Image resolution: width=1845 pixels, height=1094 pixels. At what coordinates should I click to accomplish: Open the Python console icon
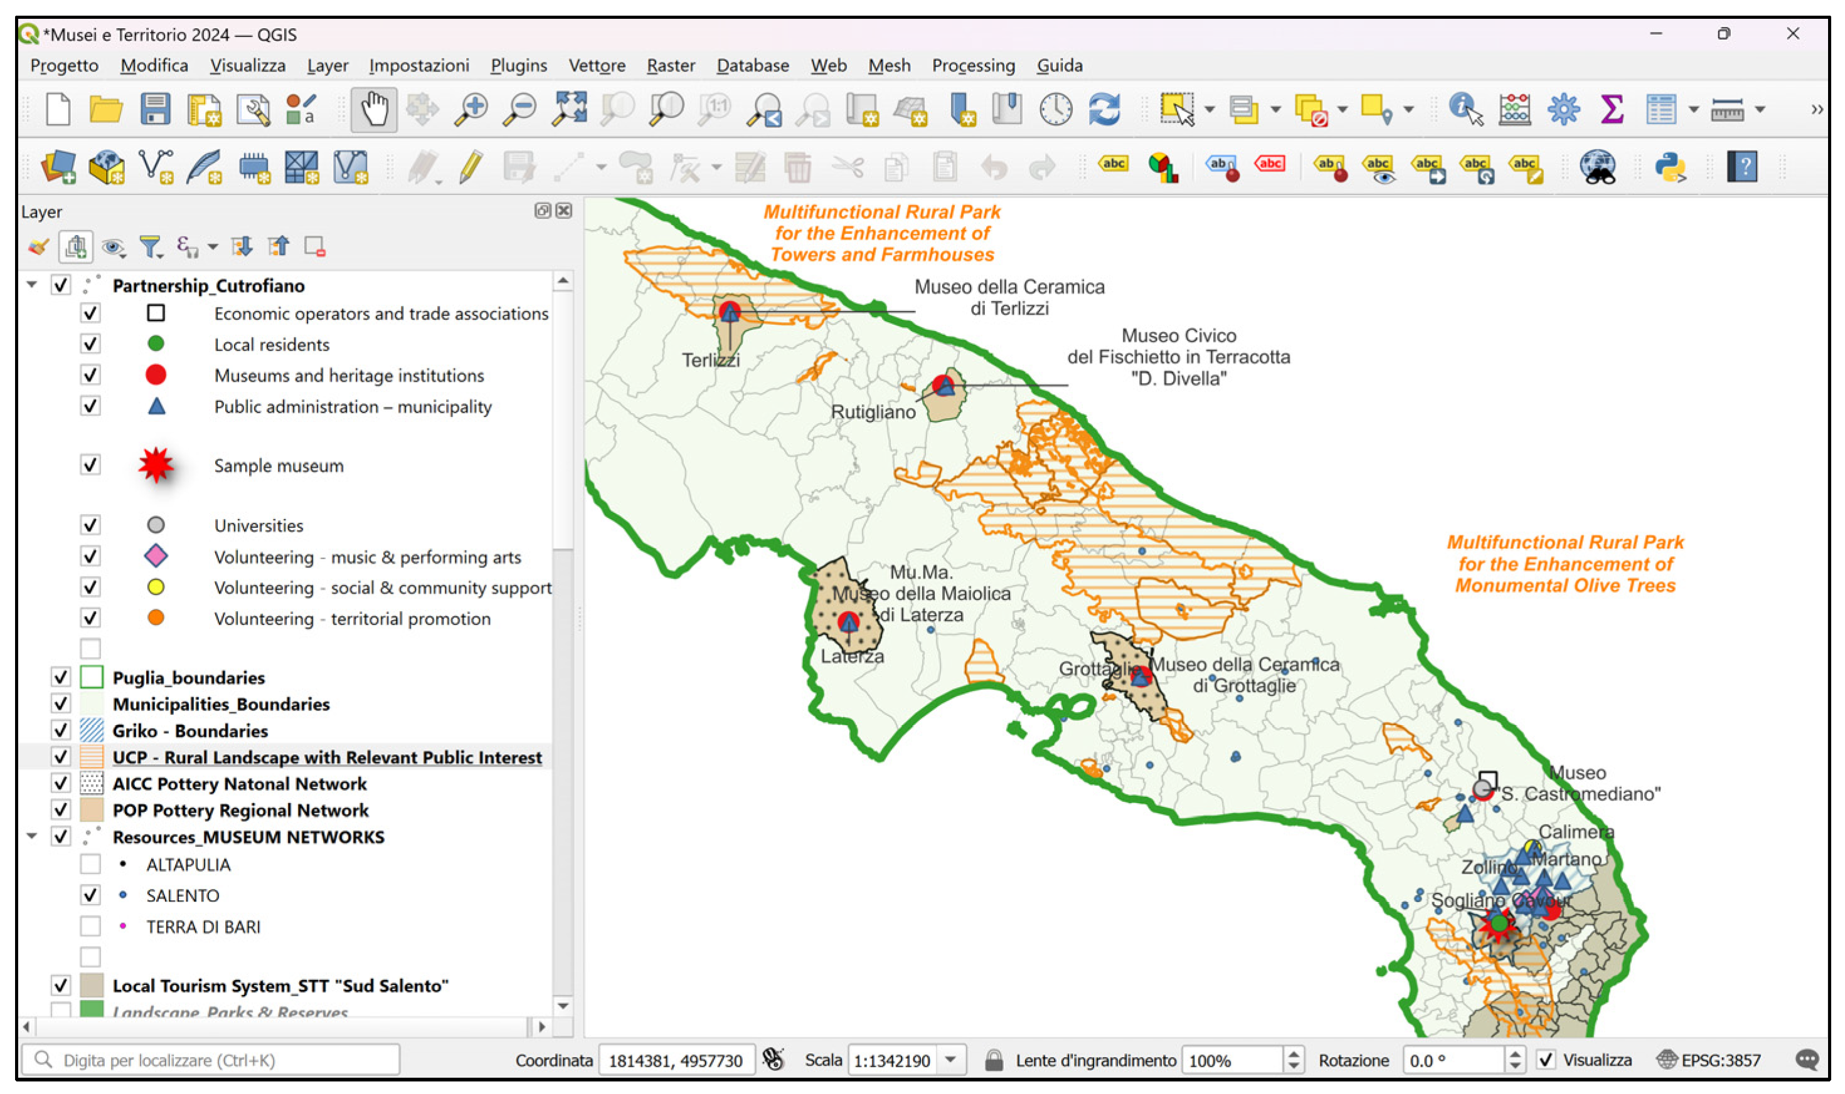pyautogui.click(x=1670, y=167)
